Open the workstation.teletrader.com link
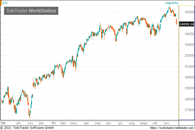 [x=172, y=128]
